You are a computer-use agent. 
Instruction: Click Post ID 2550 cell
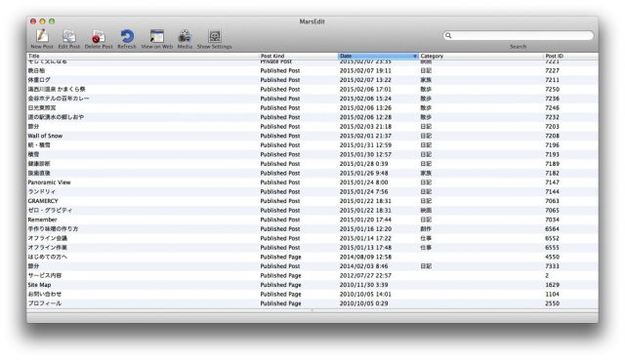coord(552,303)
